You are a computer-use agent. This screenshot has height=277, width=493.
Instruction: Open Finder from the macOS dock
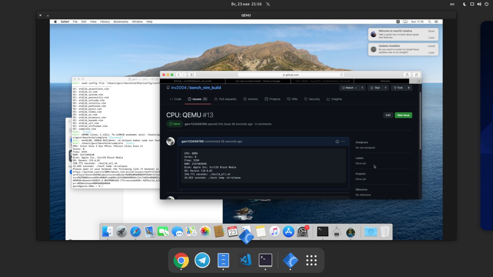pyautogui.click(x=107, y=232)
